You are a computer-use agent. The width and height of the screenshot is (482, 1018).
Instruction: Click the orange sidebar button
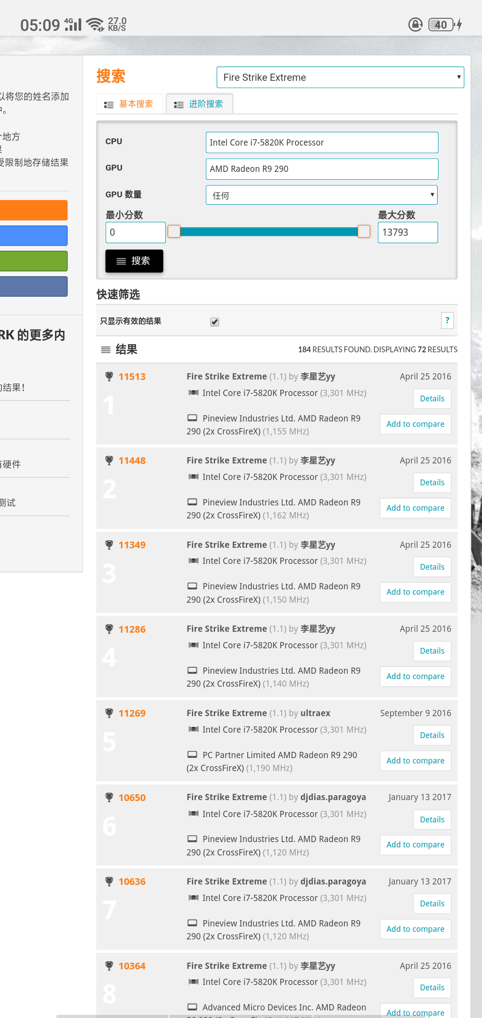33,210
